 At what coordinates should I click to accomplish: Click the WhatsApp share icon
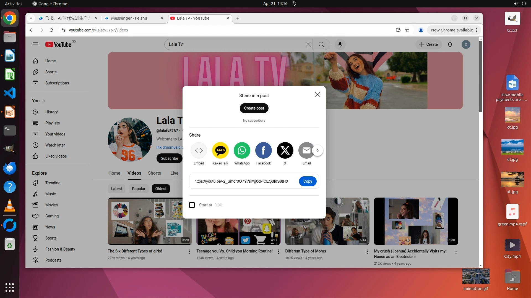(242, 150)
